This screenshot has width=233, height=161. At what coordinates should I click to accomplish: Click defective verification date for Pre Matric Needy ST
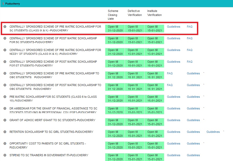[x=134, y=52]
